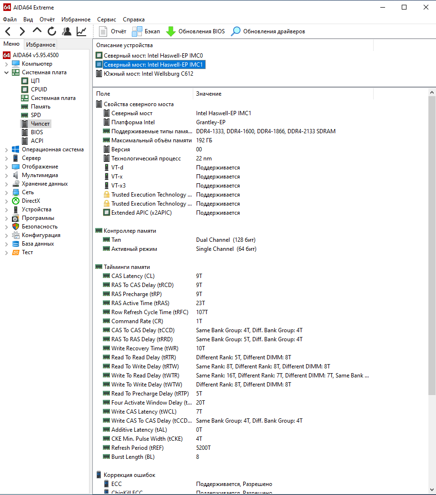The width and height of the screenshot is (436, 495).
Task: Click the AIDA64 v5.95.4500 root icon
Action: (x=7, y=55)
